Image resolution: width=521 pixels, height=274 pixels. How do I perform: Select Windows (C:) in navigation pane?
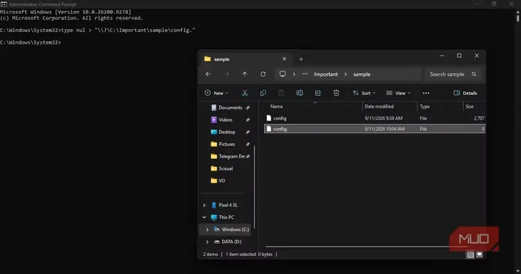coord(235,230)
